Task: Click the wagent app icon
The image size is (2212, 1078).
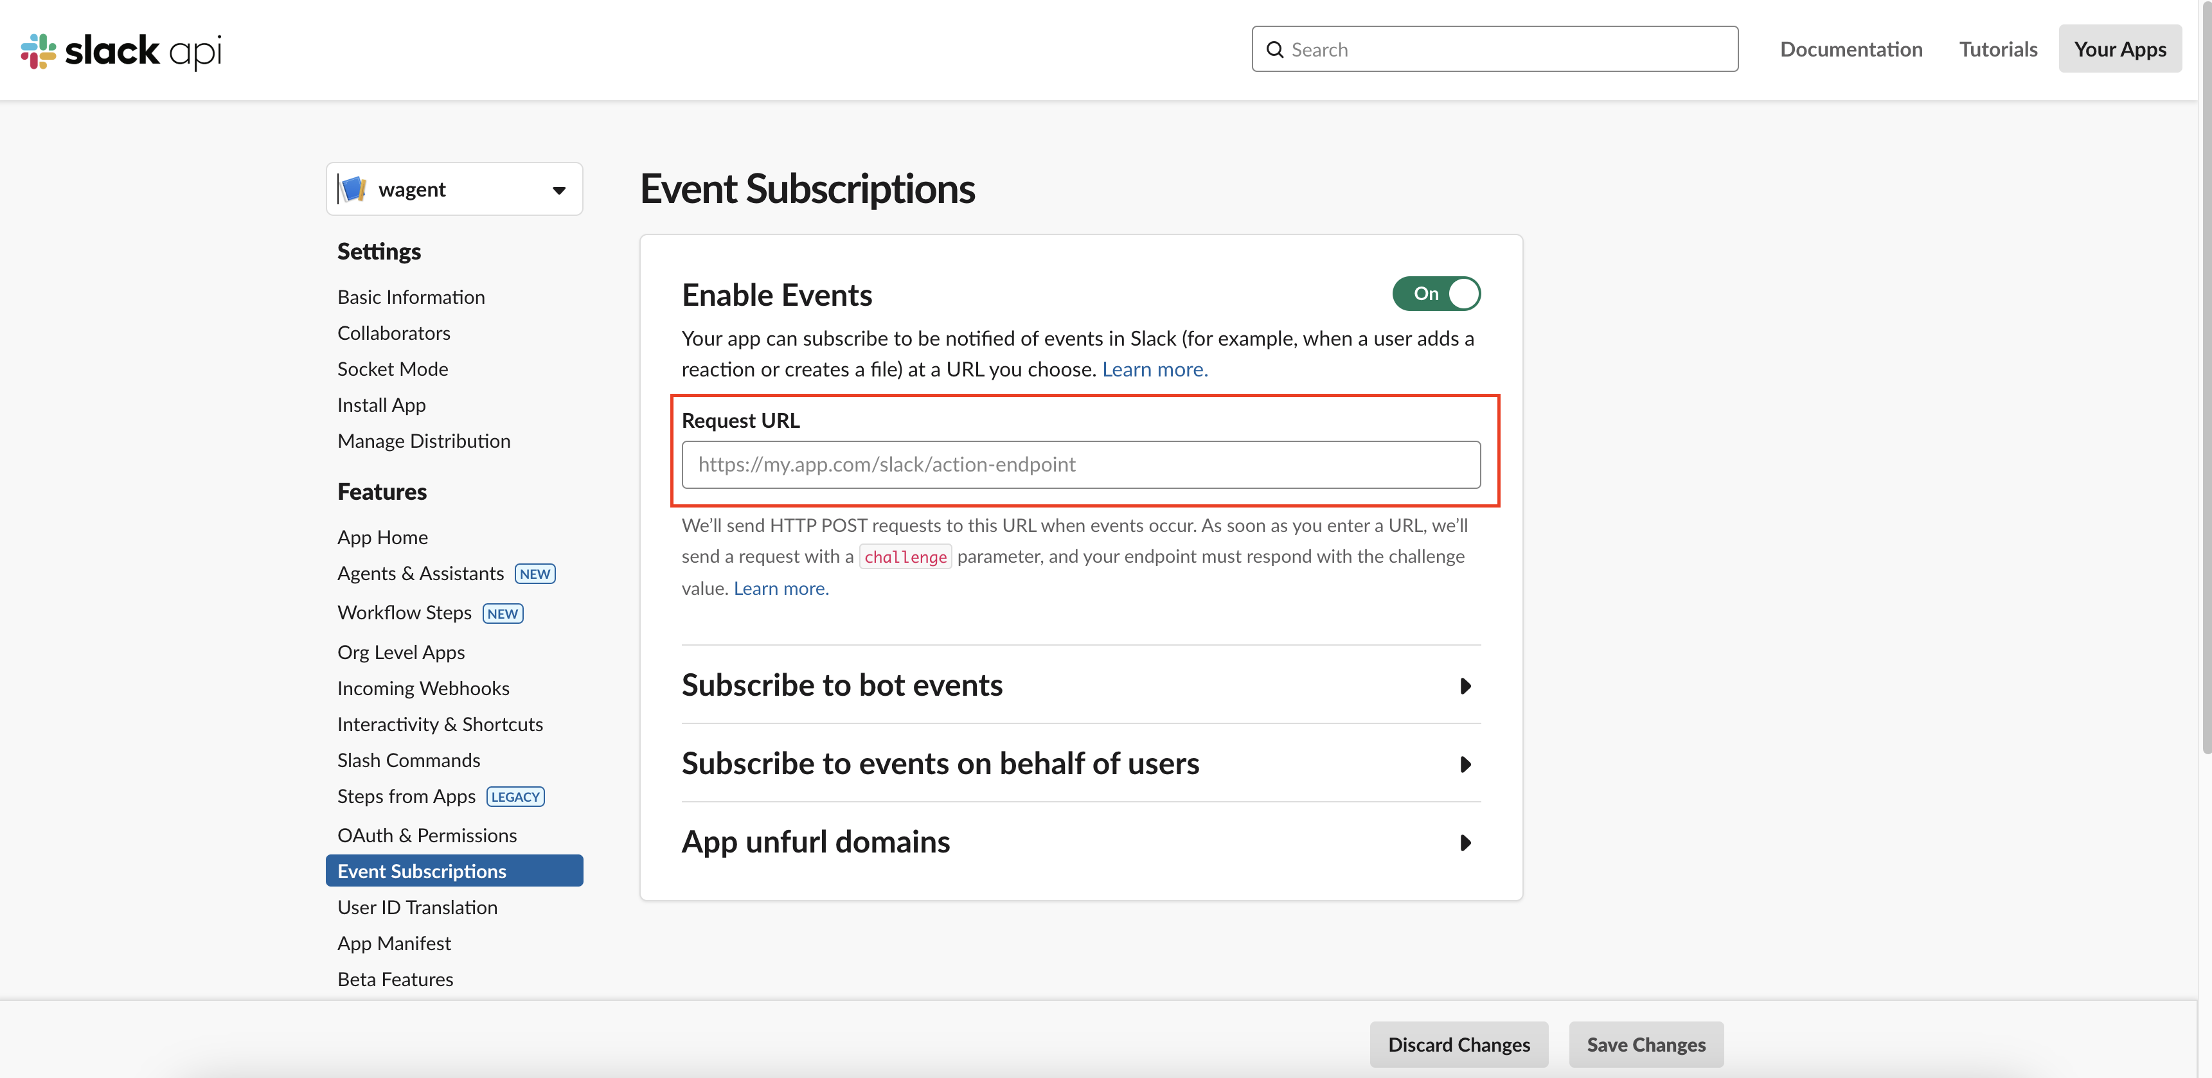Action: pyautogui.click(x=353, y=189)
